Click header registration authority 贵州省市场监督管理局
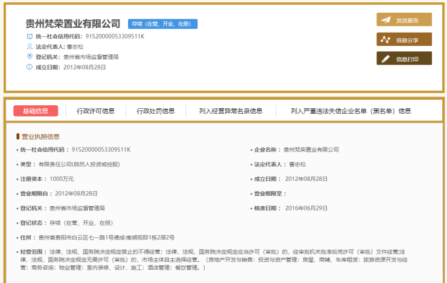Viewport: 447px width, 283px height. [x=91, y=57]
